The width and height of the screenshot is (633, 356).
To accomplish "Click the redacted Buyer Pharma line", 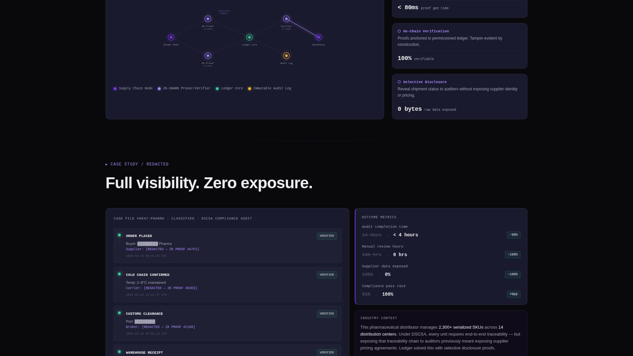I will tap(149, 244).
